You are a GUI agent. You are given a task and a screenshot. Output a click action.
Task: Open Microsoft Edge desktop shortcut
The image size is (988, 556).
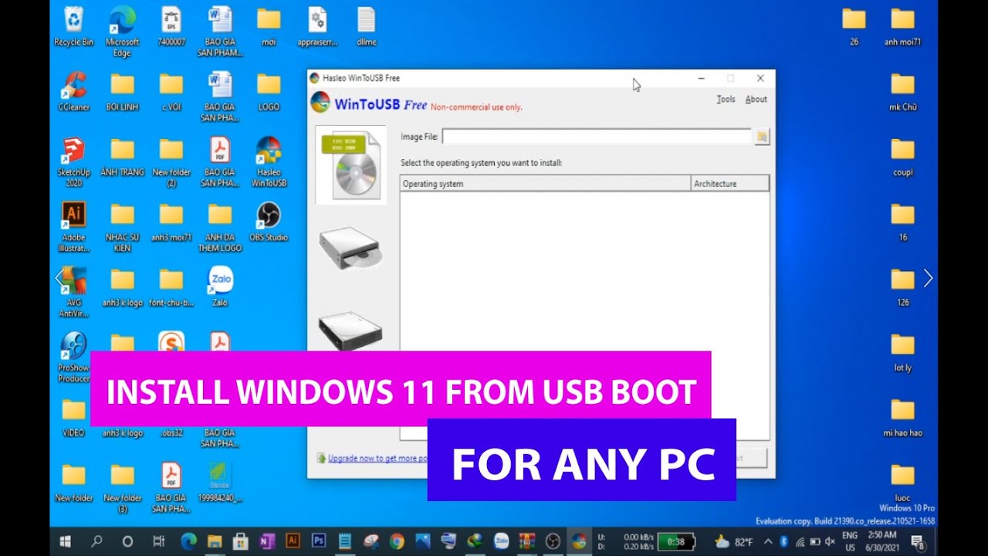[122, 31]
